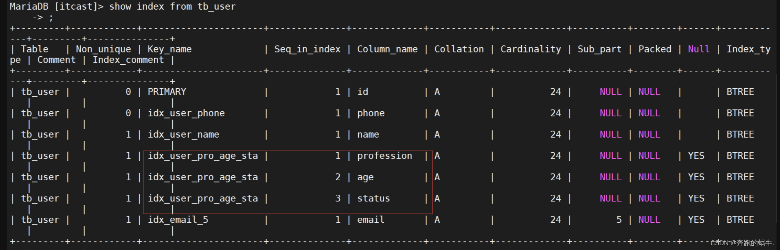Click the 'show index from tb_user' command text
Image resolution: width=780 pixels, height=250 pixels.
click(x=172, y=6)
